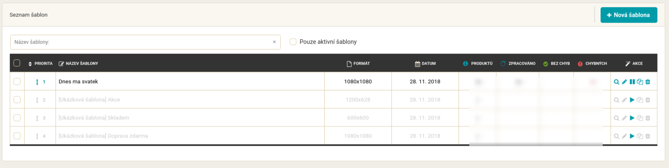Edit the Dnes ma svatek template

[624, 82]
